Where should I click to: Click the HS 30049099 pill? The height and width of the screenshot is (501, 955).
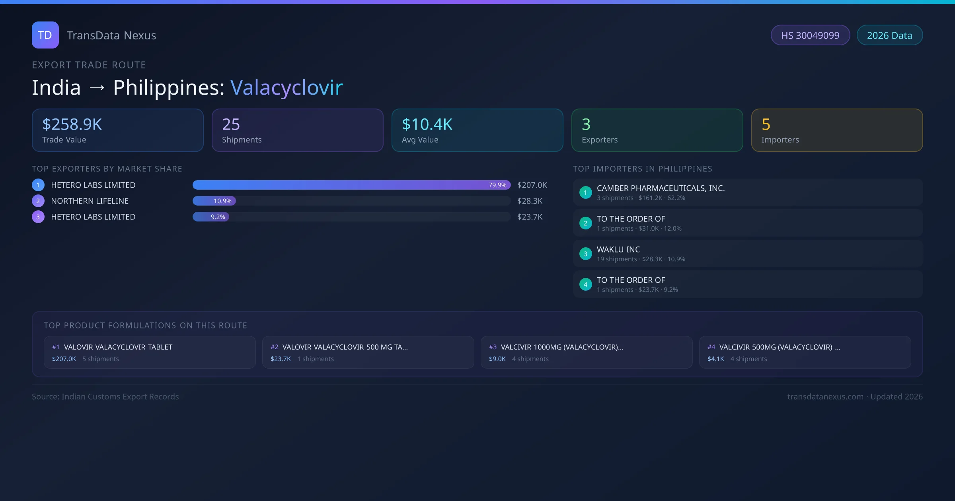810,35
